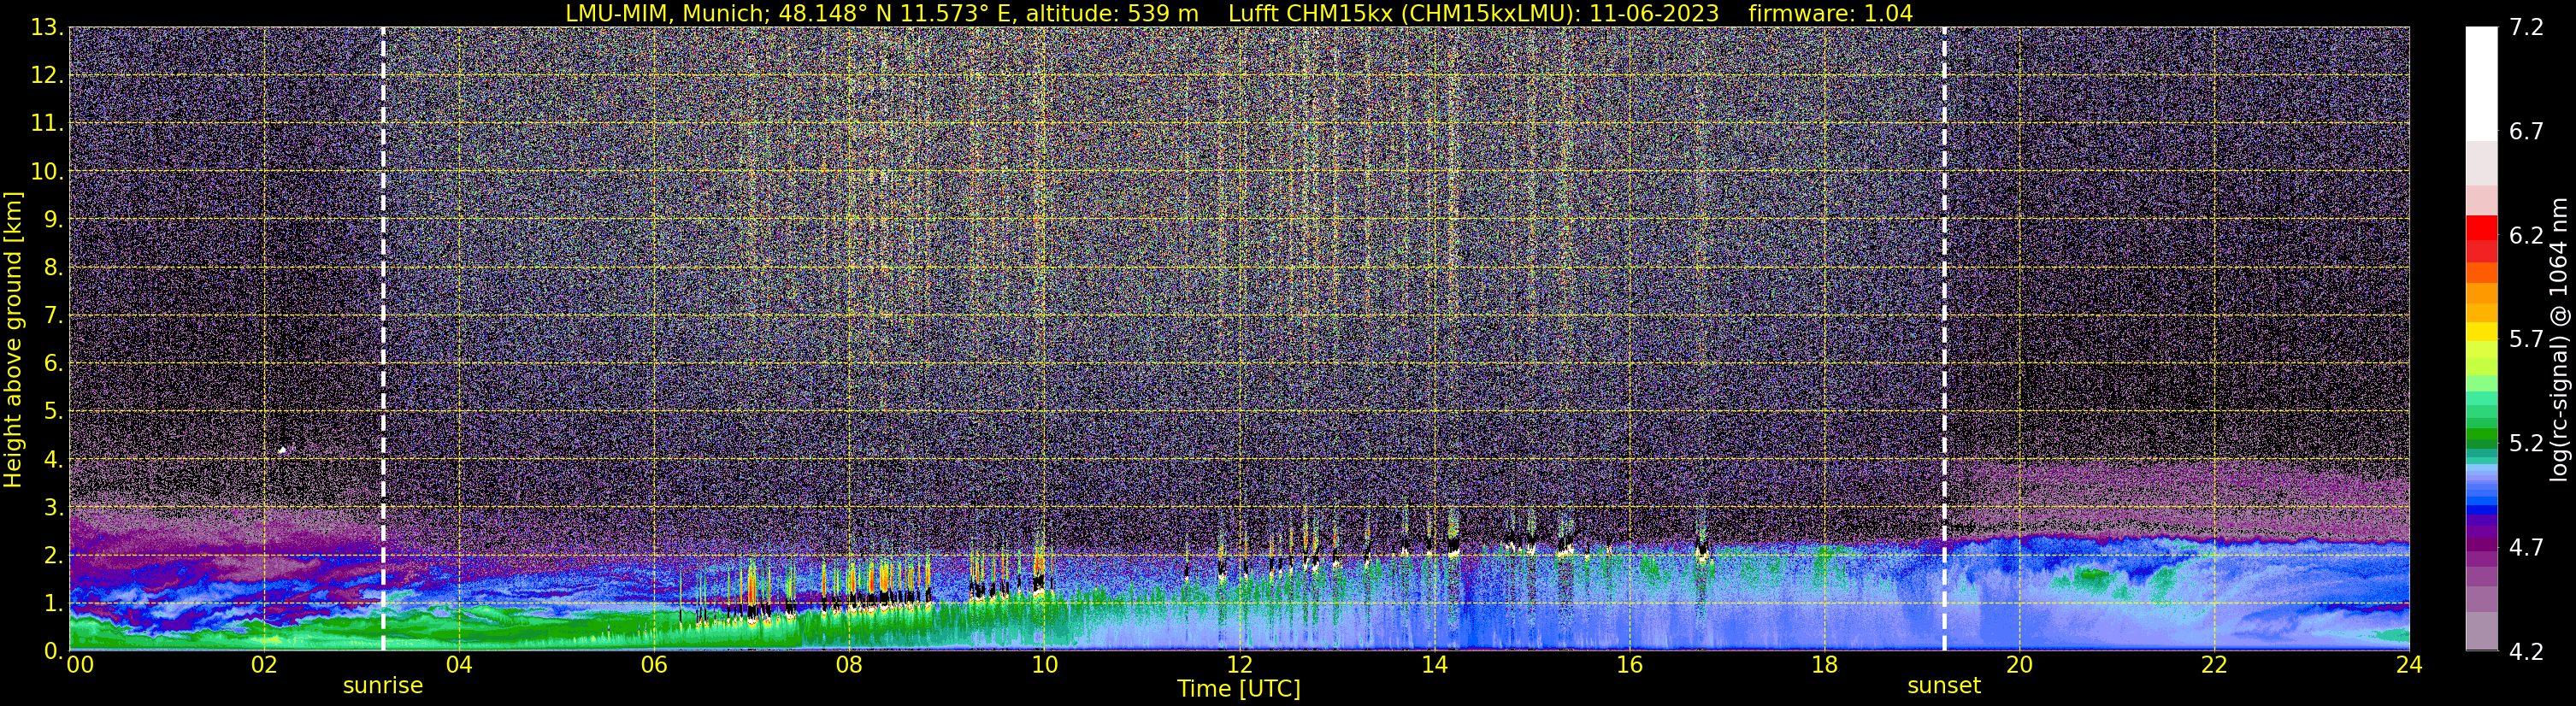Image resolution: width=2576 pixels, height=706 pixels.
Task: Click the '04' time axis tick label
Action: (459, 665)
